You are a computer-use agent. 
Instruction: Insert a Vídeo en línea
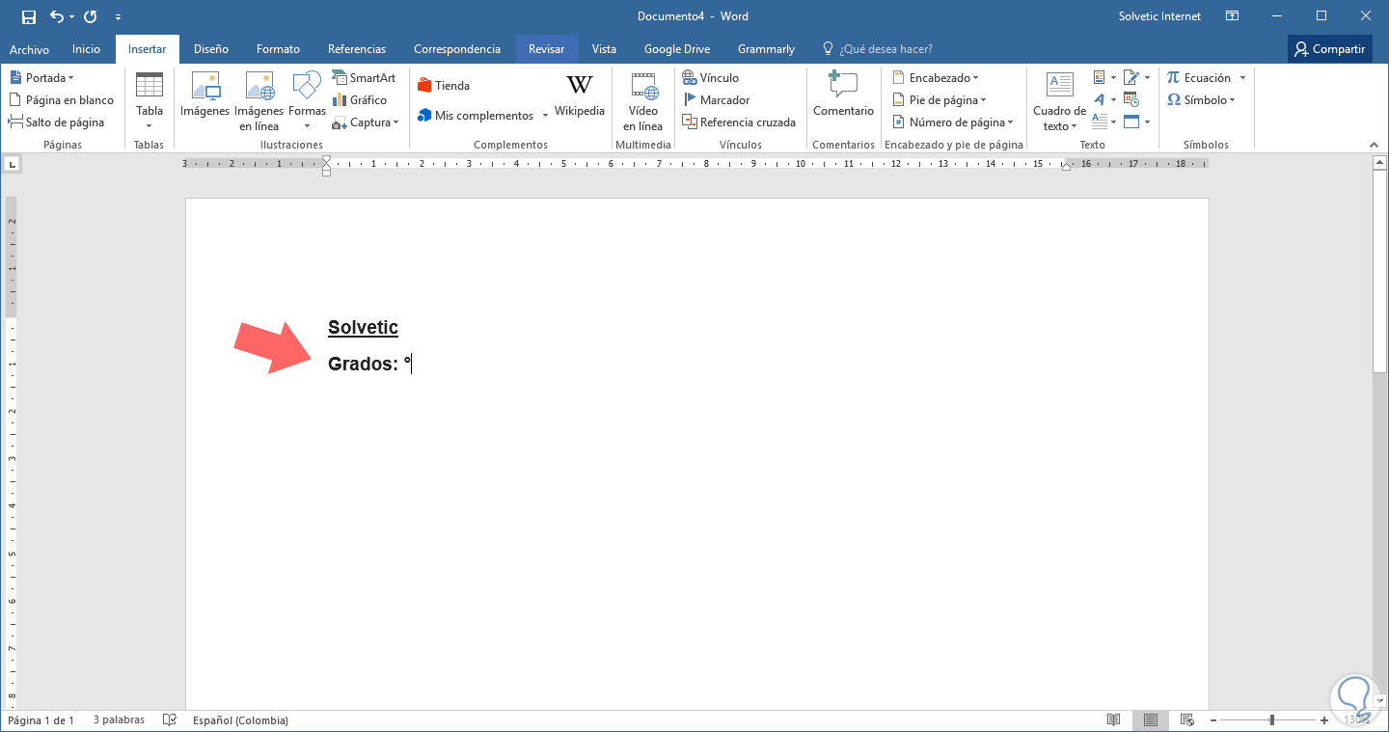coord(643,100)
